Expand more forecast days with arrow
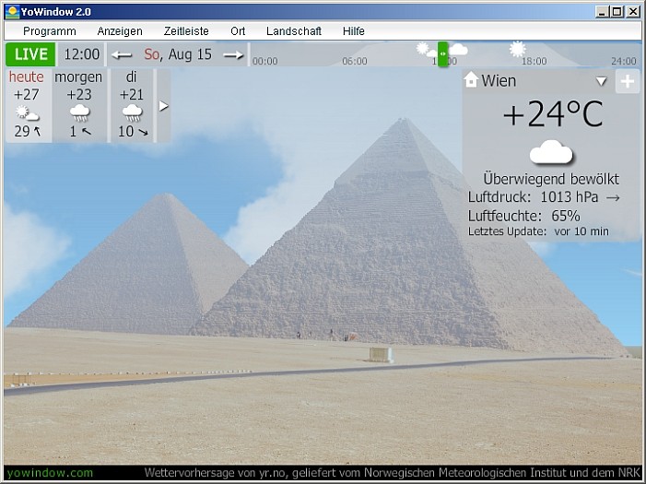Image resolution: width=646 pixels, height=484 pixels. point(164,106)
